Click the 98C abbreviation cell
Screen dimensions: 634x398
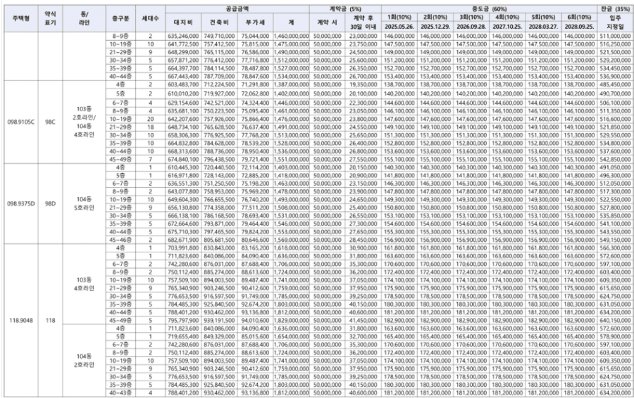51,122
